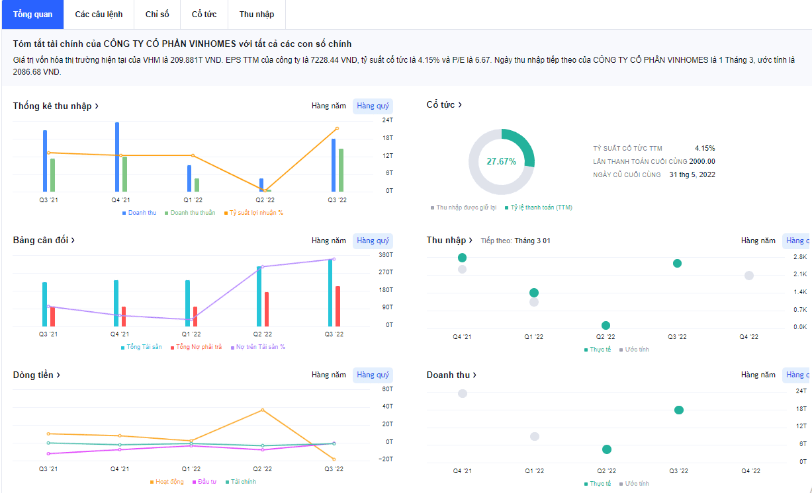The height and width of the screenshot is (493, 812).
Task: Select Hàng quý for Dòng tiền
Action: click(373, 375)
